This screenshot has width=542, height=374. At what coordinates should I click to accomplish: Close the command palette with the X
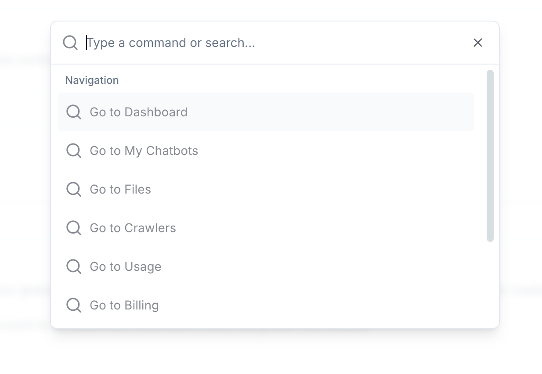[477, 43]
